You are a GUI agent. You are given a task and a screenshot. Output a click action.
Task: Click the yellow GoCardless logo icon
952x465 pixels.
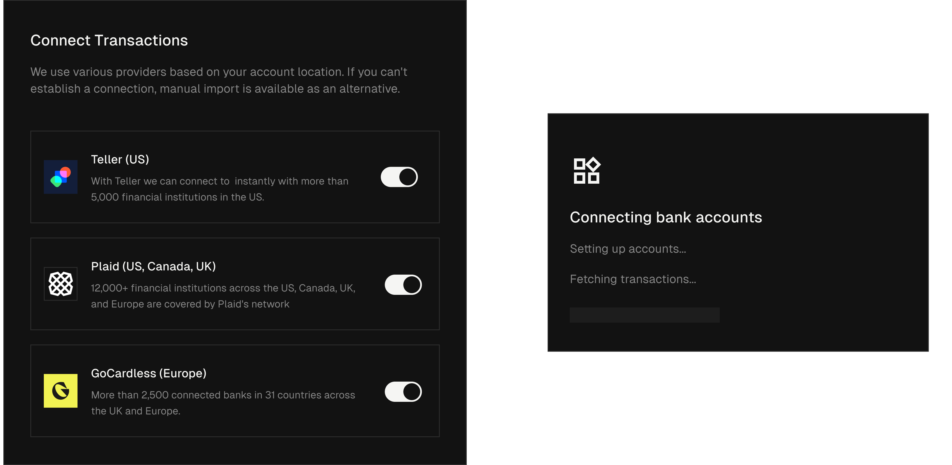(61, 391)
